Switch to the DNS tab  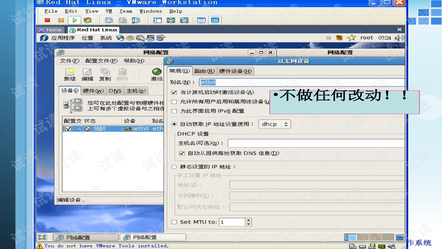click(x=115, y=91)
